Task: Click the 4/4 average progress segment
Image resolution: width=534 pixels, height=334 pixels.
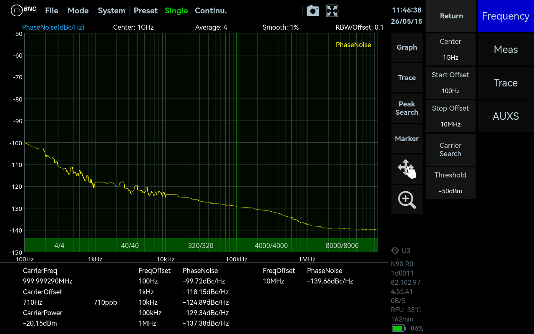Action: pyautogui.click(x=60, y=245)
